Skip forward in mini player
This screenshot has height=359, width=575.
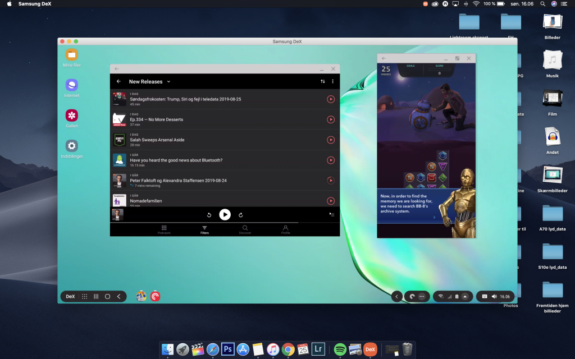click(x=240, y=215)
